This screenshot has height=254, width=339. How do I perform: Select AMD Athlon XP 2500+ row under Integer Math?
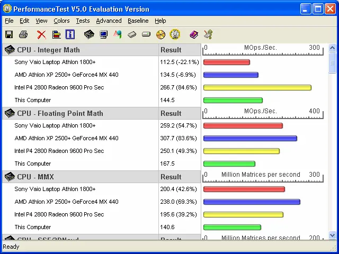click(102, 75)
